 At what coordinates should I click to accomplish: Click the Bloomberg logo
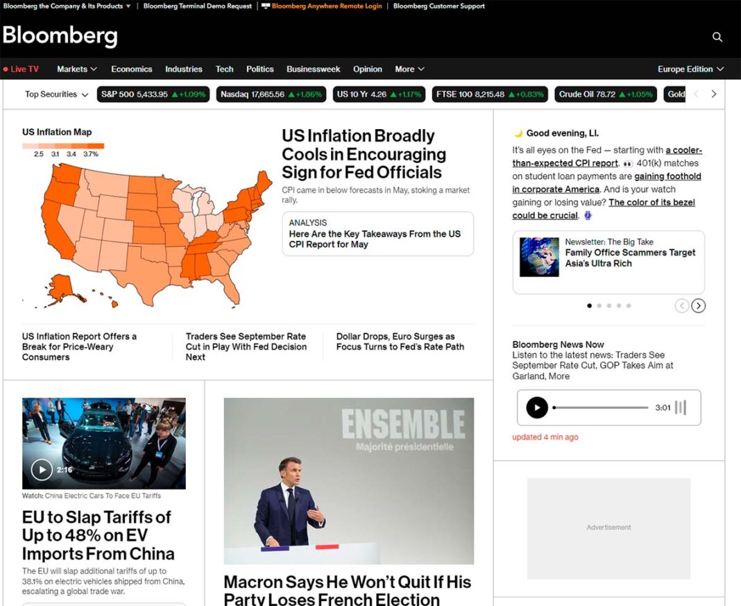pyautogui.click(x=60, y=36)
